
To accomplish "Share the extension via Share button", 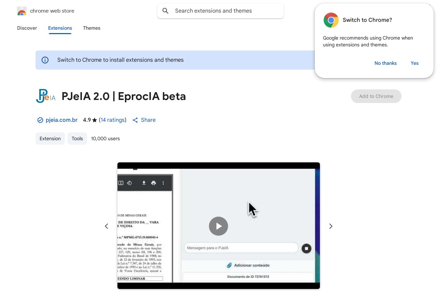I will pos(144,120).
